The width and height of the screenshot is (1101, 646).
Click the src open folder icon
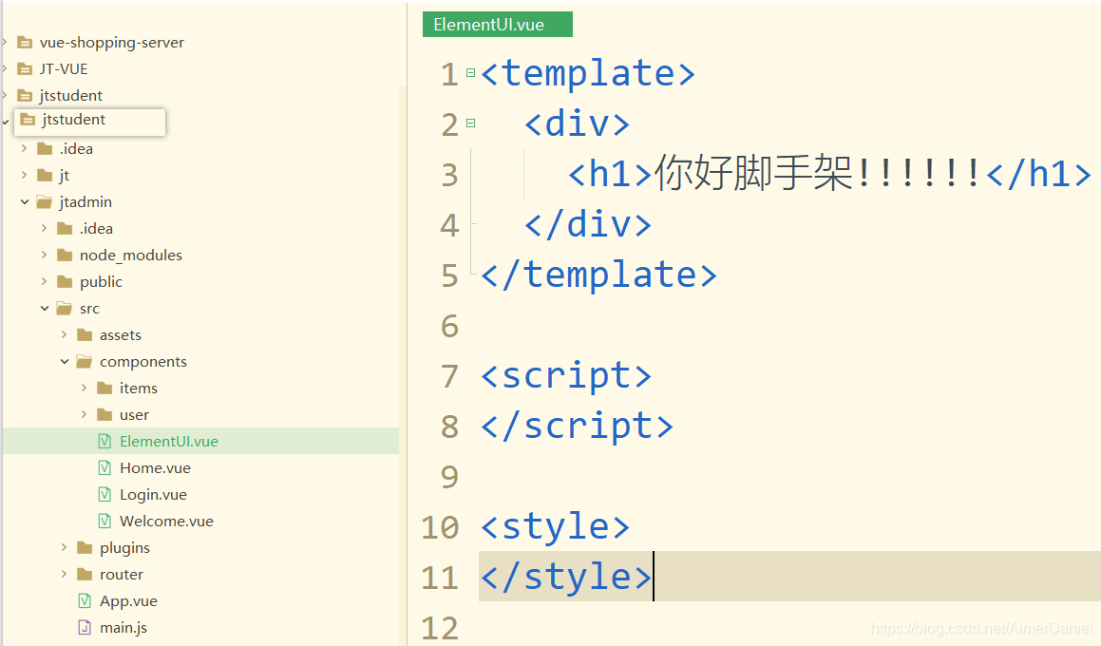[65, 308]
